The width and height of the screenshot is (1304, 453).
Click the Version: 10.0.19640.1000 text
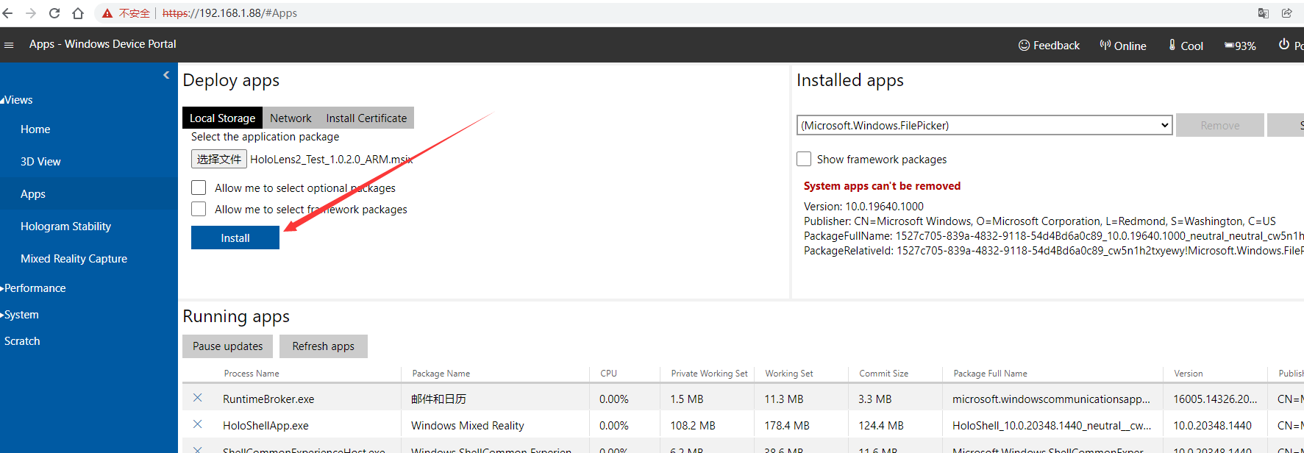click(x=863, y=207)
